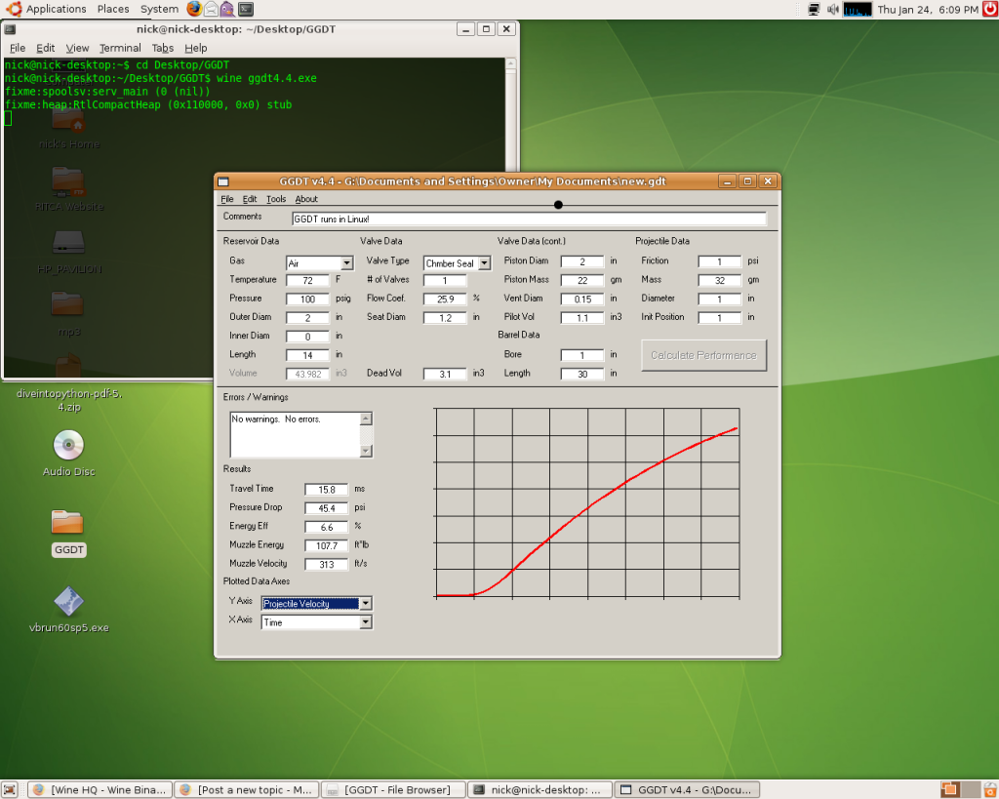Open the Valve Type dropdown
Viewport: 999px width, 799px height.
(x=484, y=263)
